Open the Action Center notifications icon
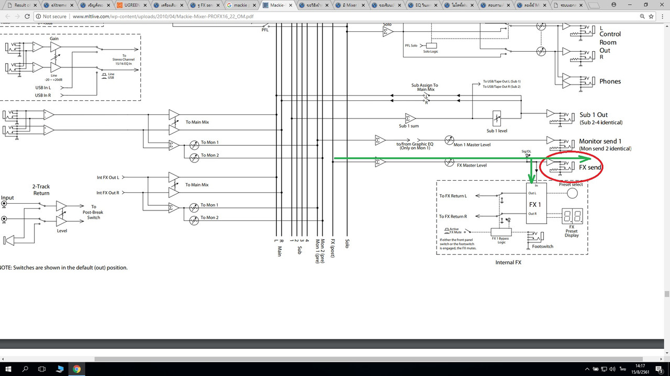The height and width of the screenshot is (376, 670). click(x=658, y=369)
